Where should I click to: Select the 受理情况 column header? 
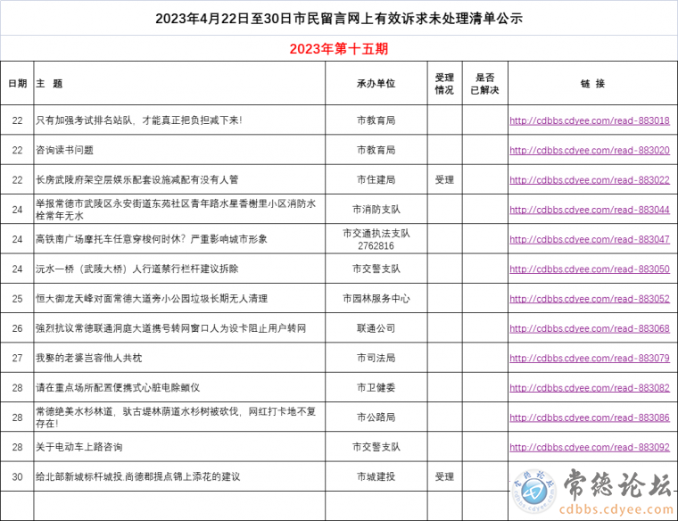[444, 84]
